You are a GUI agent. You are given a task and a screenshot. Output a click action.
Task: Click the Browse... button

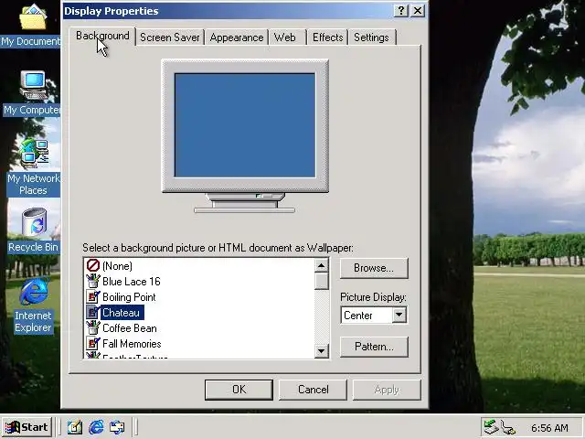point(374,268)
